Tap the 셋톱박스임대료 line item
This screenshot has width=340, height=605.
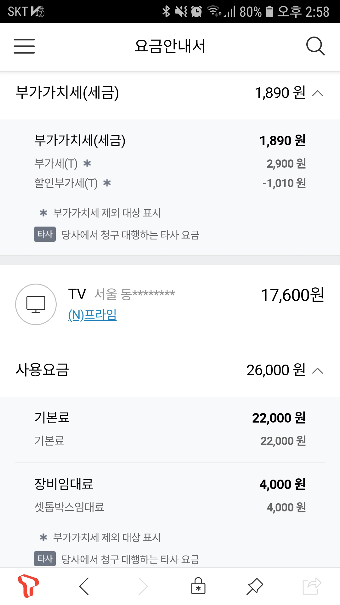(70, 507)
